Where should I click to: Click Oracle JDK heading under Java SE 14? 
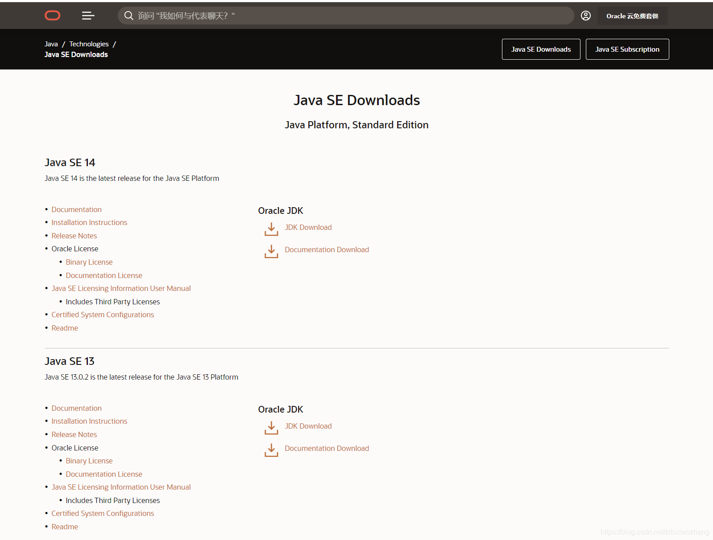[281, 211]
